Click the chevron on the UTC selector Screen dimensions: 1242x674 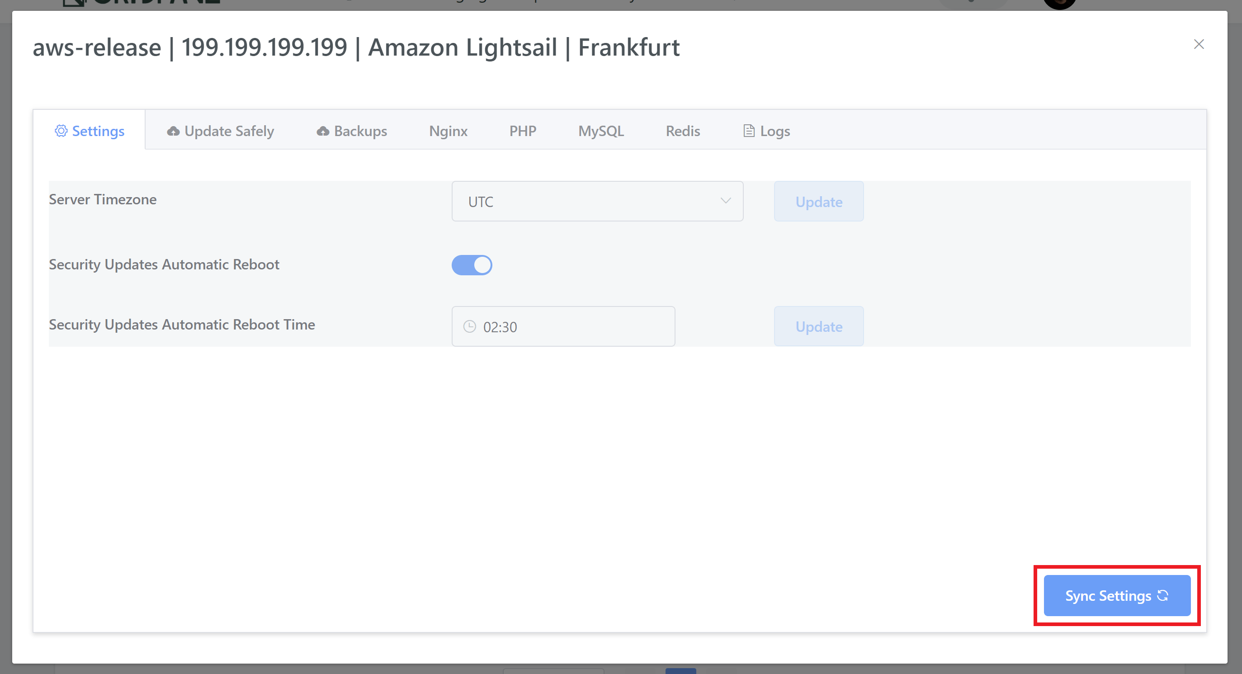(725, 201)
